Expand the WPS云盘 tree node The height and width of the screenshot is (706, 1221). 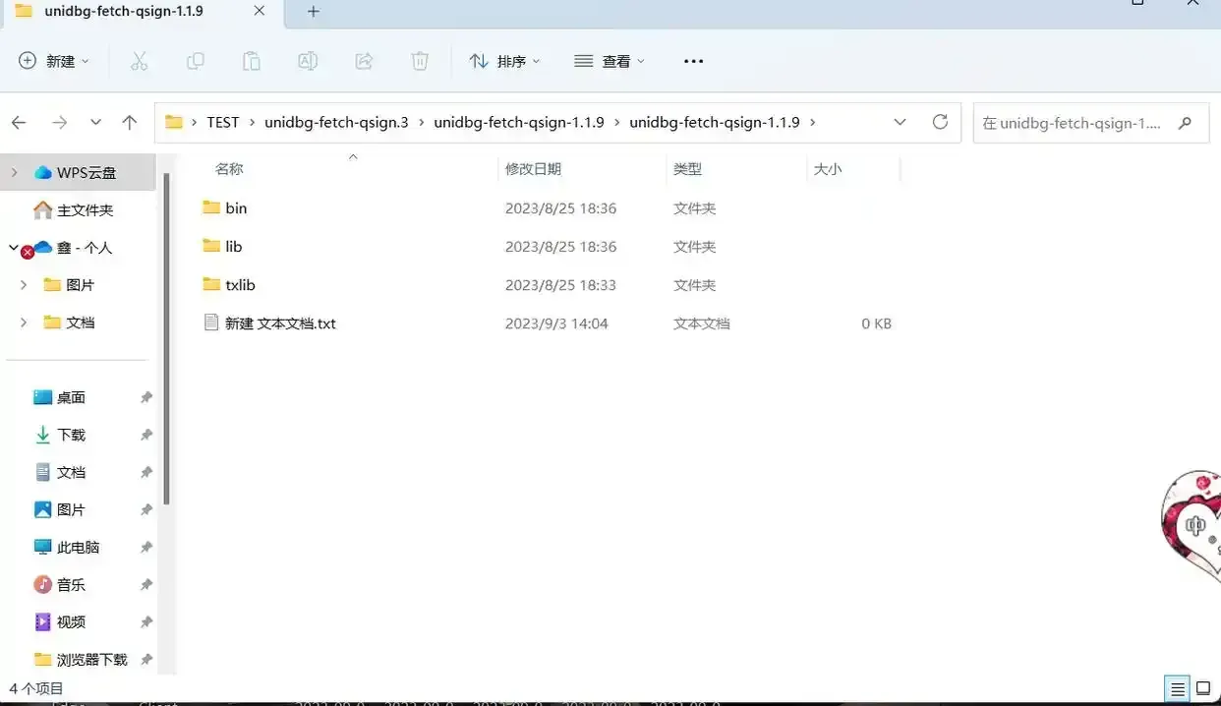click(x=15, y=173)
